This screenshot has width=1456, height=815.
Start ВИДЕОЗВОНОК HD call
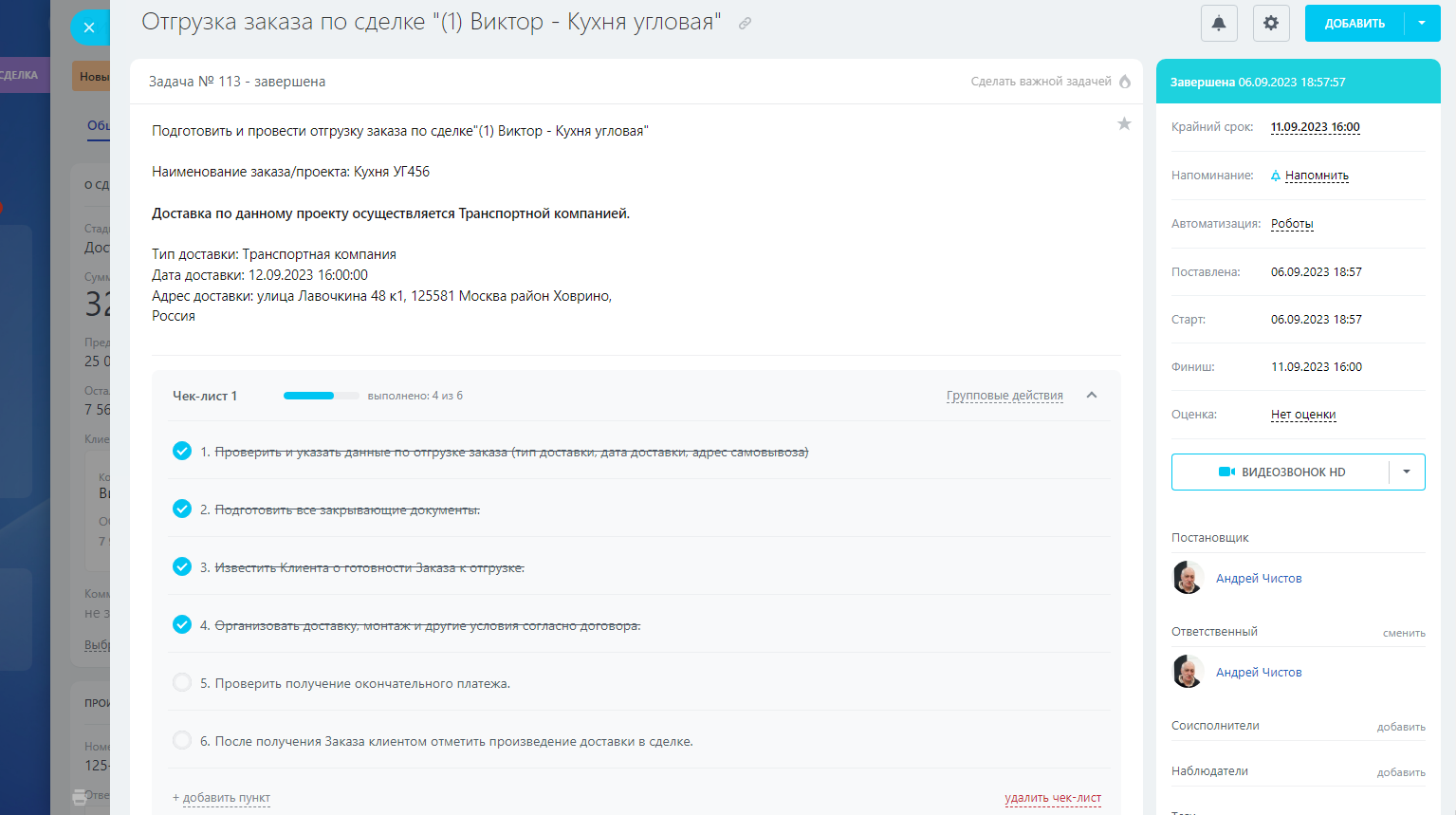1281,472
